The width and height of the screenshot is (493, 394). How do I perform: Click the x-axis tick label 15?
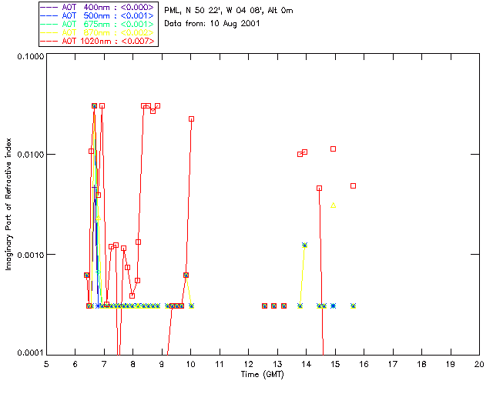coord(335,364)
